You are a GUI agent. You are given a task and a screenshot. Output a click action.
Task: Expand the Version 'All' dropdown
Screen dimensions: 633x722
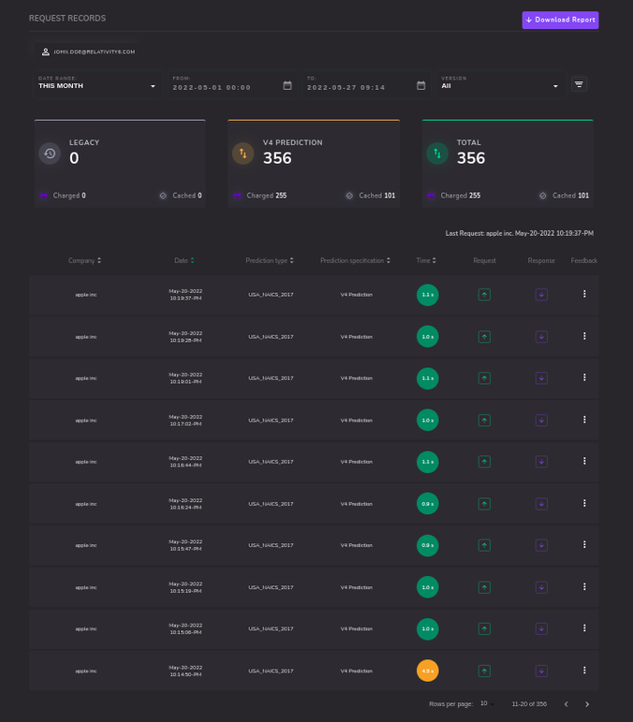click(x=500, y=83)
